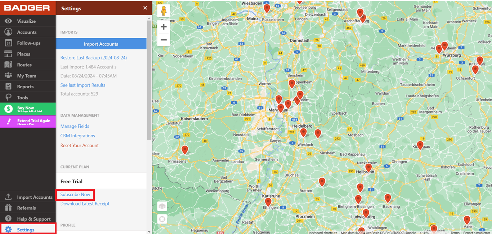
Task: Go to Follow-ups menu item
Action: 28,43
